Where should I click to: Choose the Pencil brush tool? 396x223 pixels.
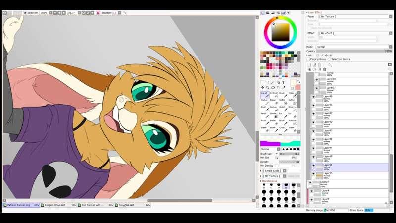click(265, 115)
